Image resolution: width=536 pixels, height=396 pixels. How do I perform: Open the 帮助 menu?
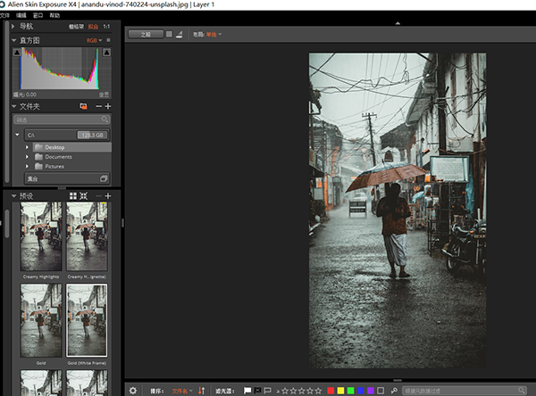[55, 16]
